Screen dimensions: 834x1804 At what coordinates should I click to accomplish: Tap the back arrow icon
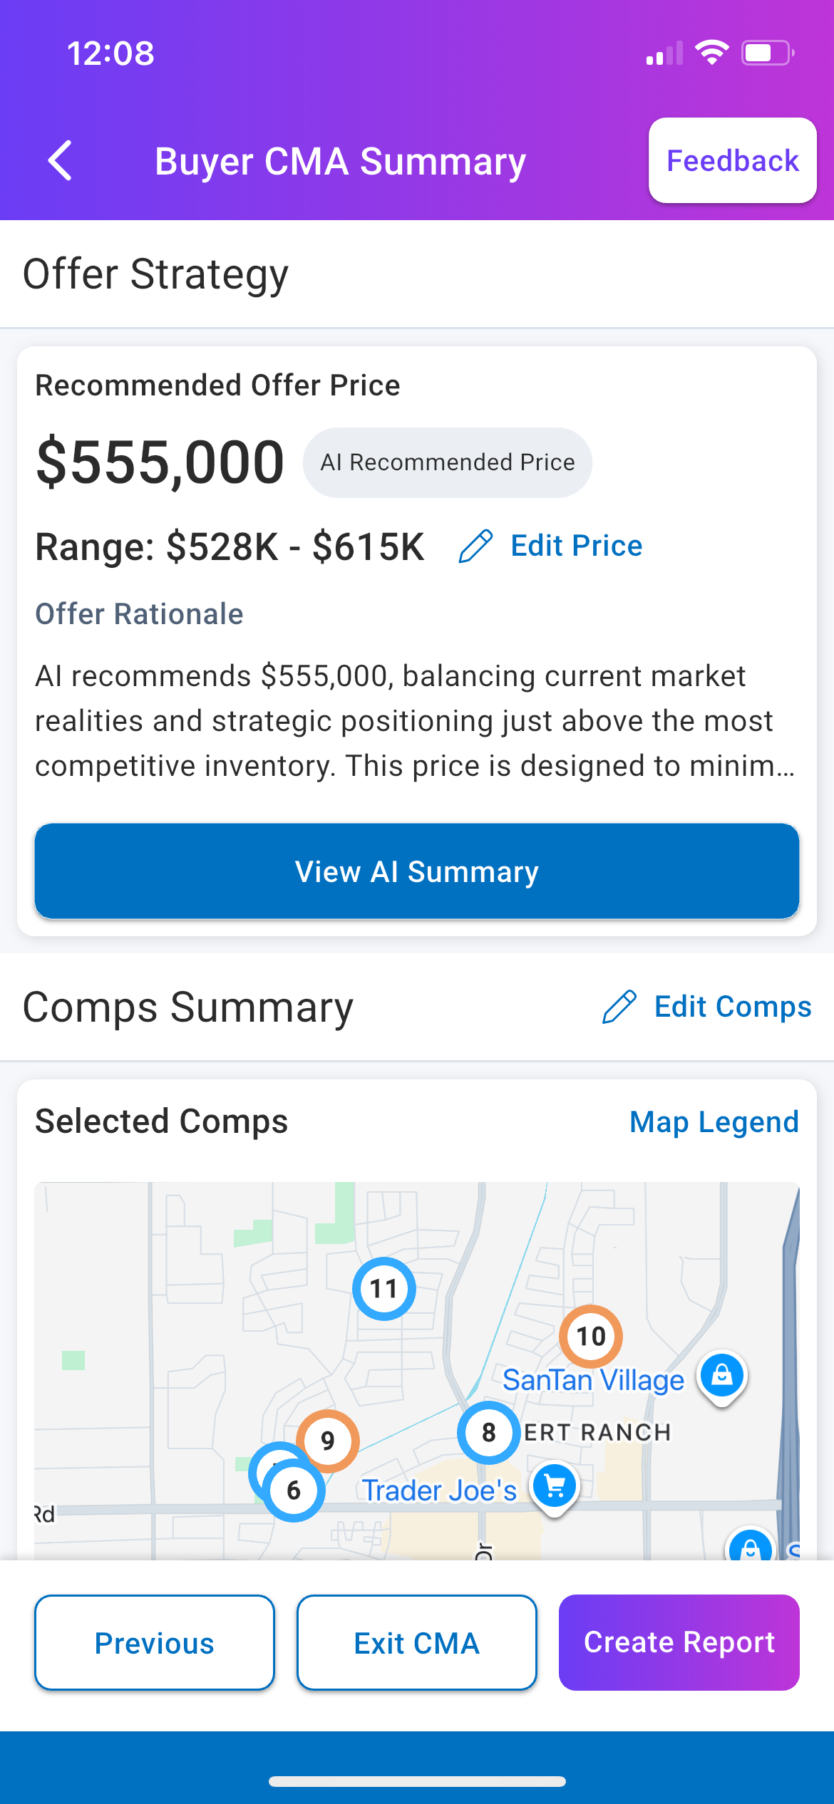click(61, 160)
